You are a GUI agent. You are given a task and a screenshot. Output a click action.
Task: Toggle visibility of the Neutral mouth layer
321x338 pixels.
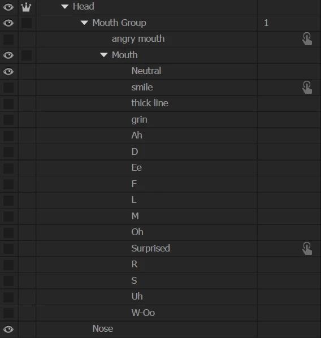click(x=8, y=71)
